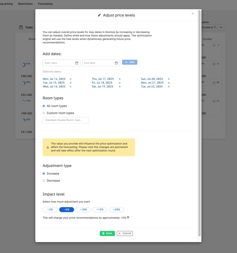Set impact level to ~10%

(x=83, y=210)
